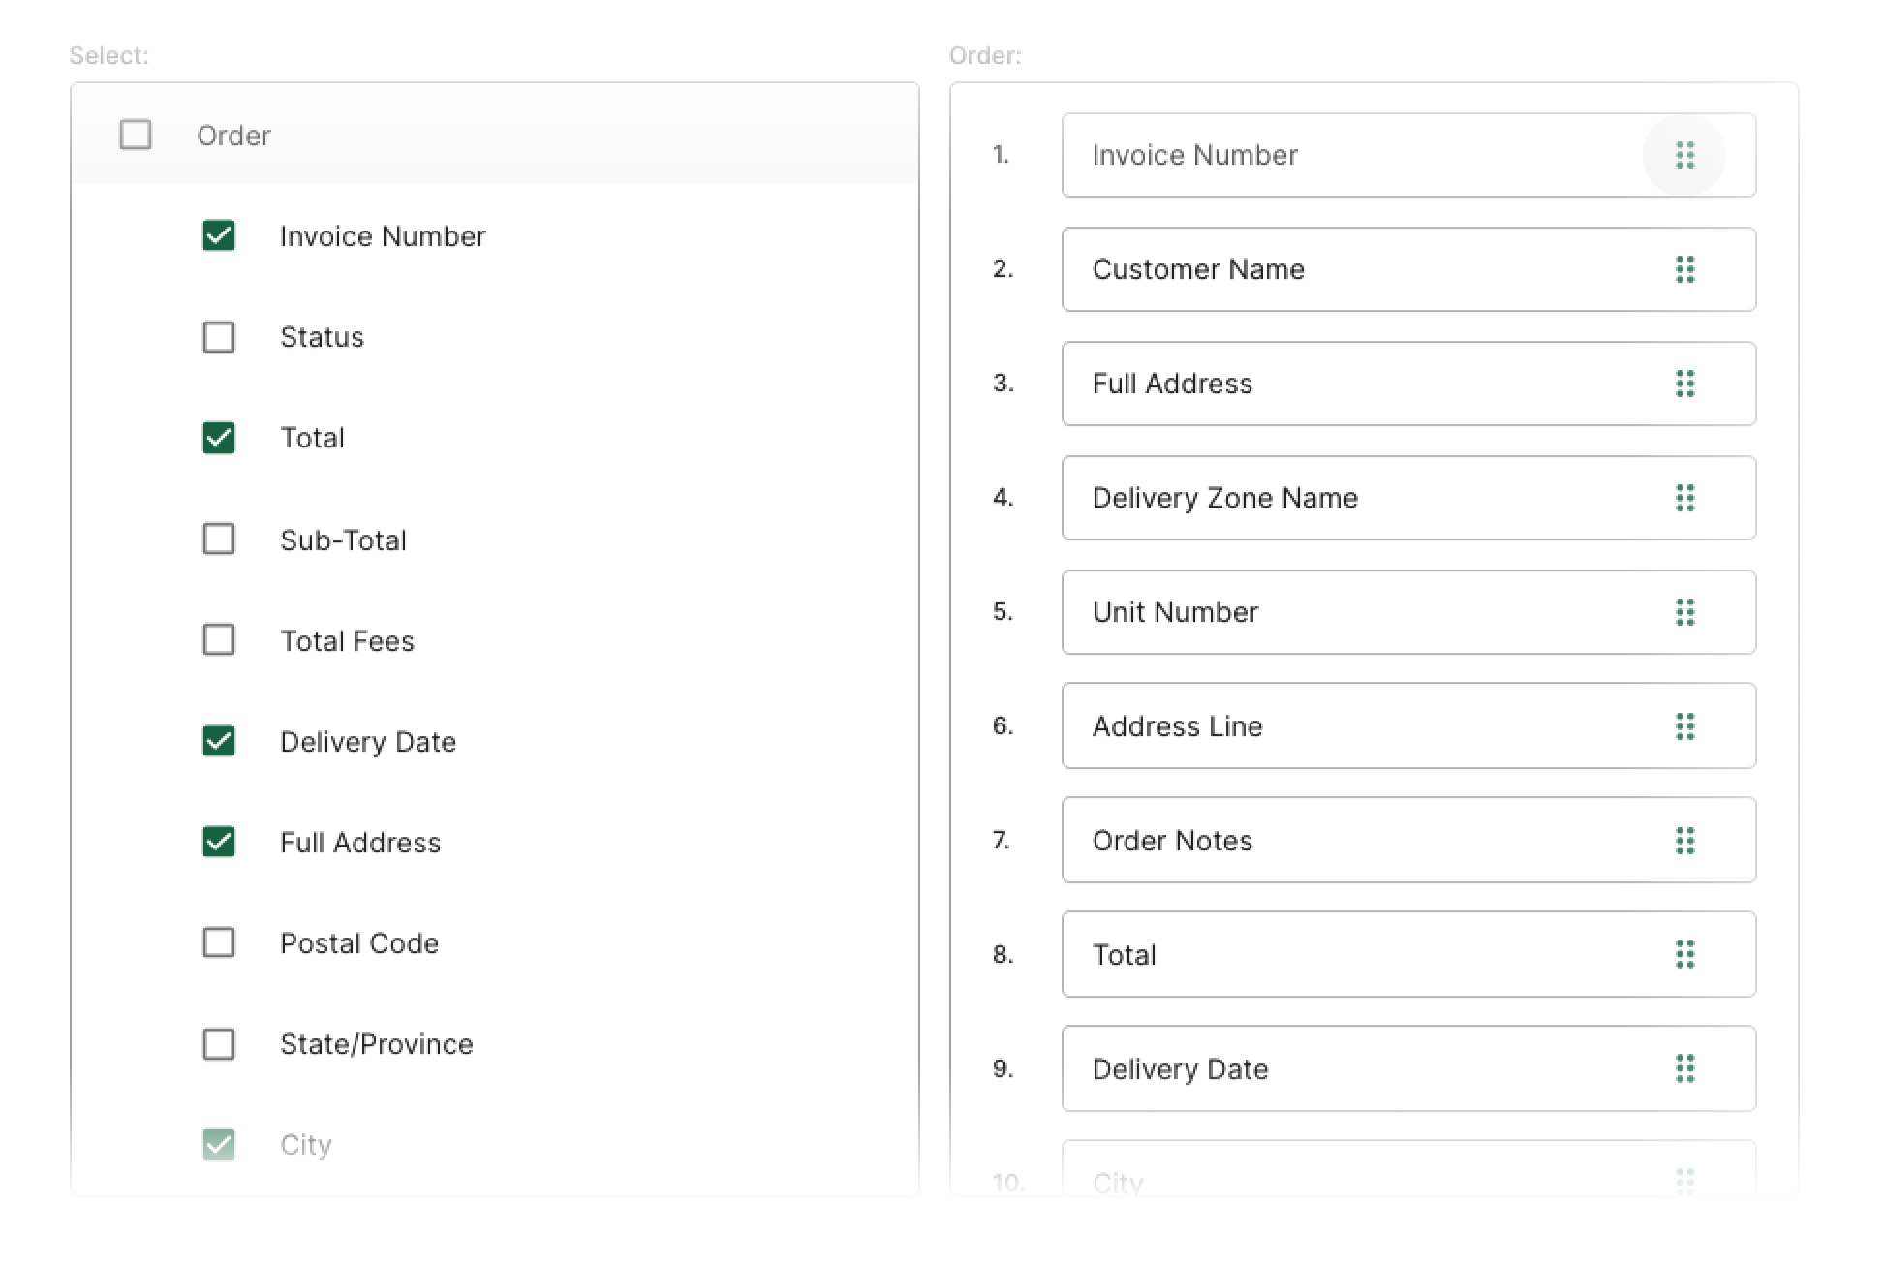Screen dimensions: 1883x1263
Task: Click the 'Postal Code' label text
Action: pos(359,943)
